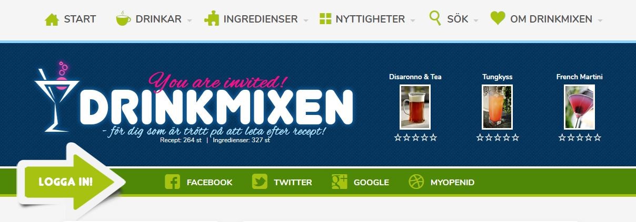Rate French Martini with the fifth star
Viewport: 636px width, 222px height.
[x=597, y=138]
